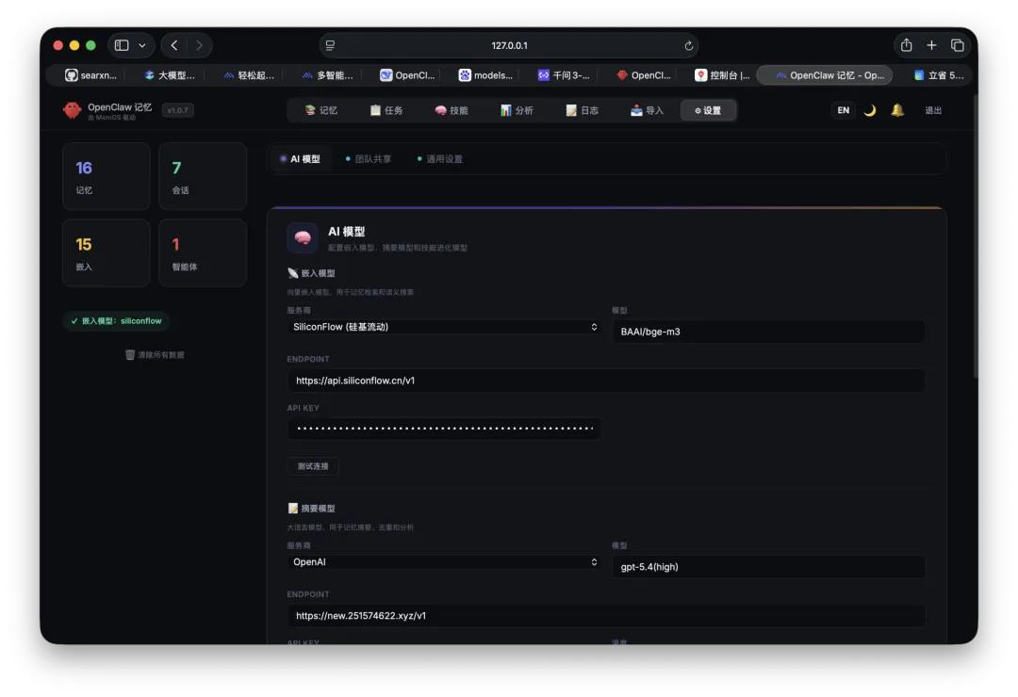
Task: Switch language with the EN button
Action: 844,110
